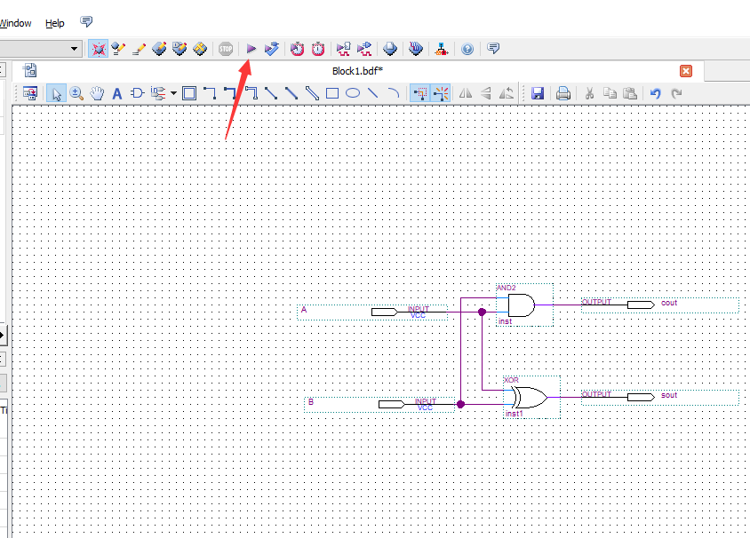Select the Hand pan tool
Image resolution: width=750 pixels, height=538 pixels.
[x=97, y=93]
